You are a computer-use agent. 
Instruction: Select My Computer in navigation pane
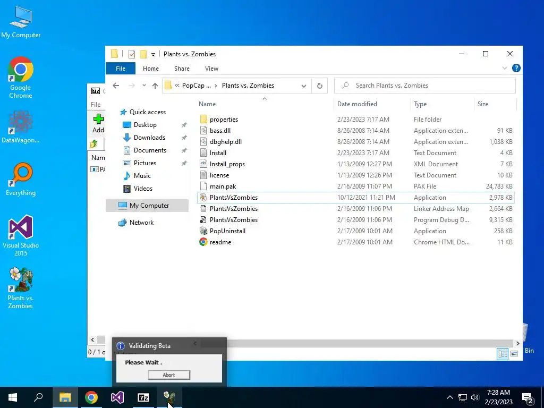coord(147,206)
